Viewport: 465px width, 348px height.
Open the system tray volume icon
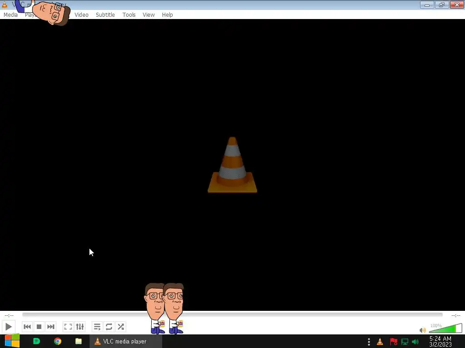[416, 342]
